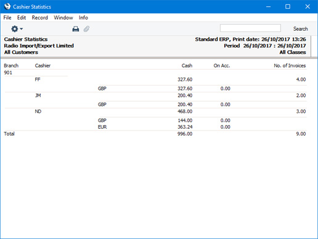The image size is (318, 239).
Task: Click the Period date range text
Action: click(x=265, y=46)
